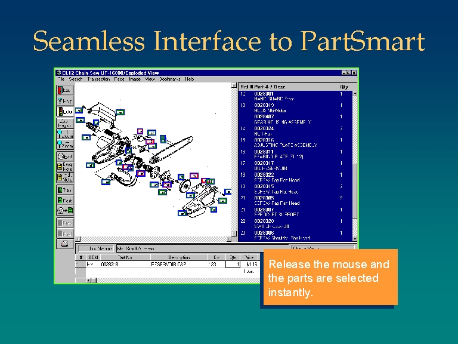Open the Search menu
Image resolution: width=458 pixels, height=344 pixels.
point(76,79)
